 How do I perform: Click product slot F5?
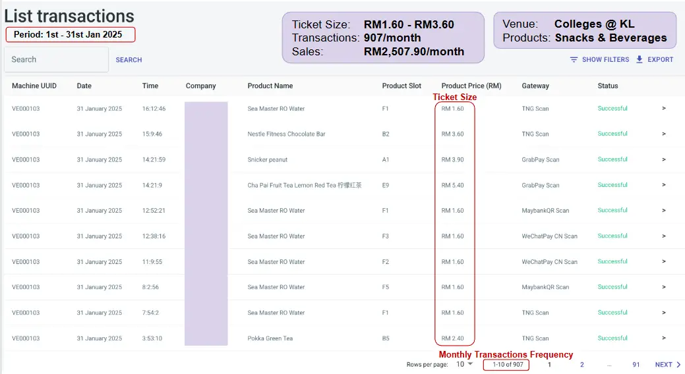[385, 287]
